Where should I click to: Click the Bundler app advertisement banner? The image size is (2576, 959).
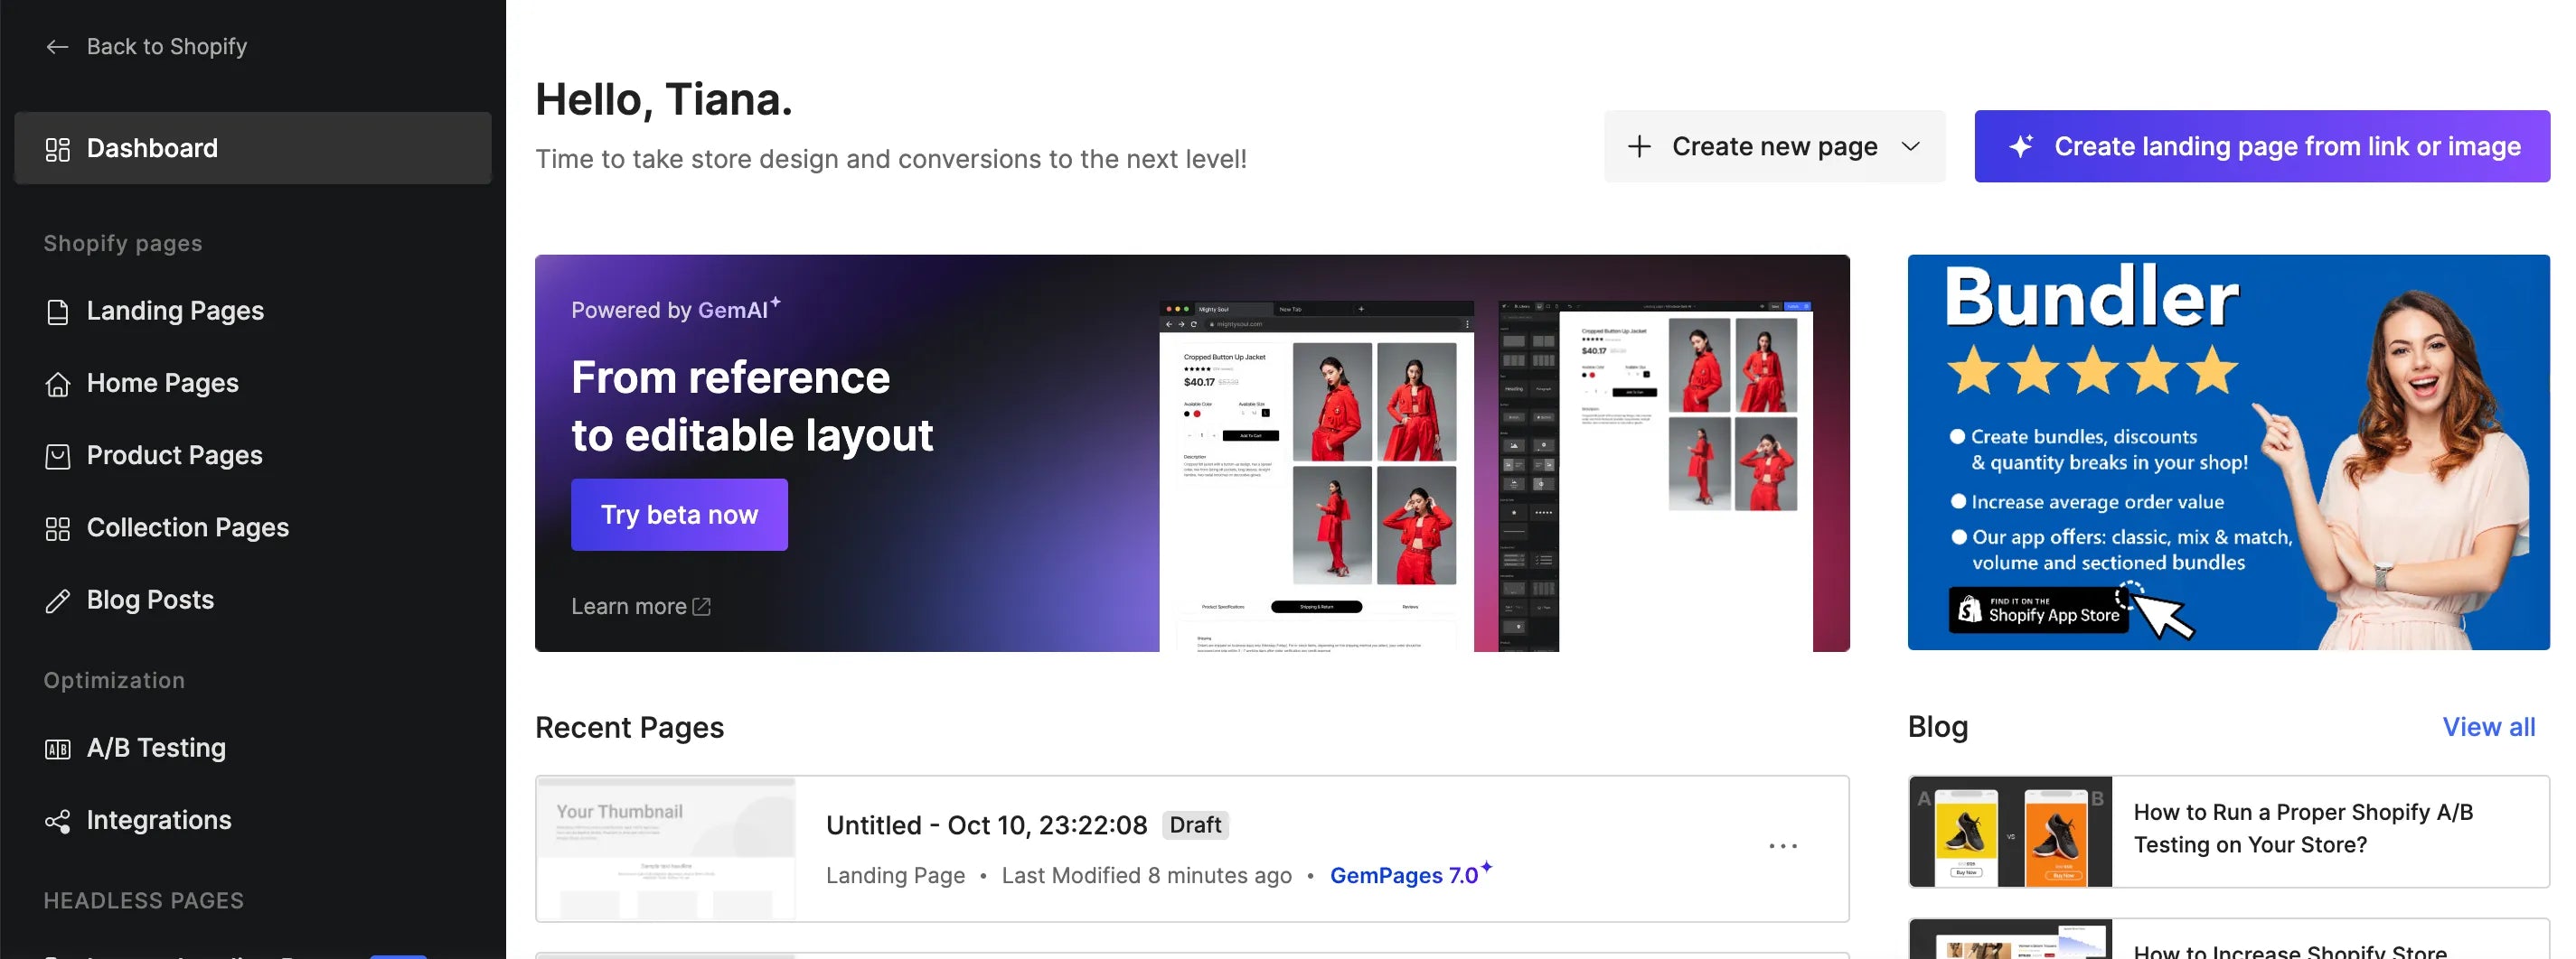pyautogui.click(x=2228, y=452)
